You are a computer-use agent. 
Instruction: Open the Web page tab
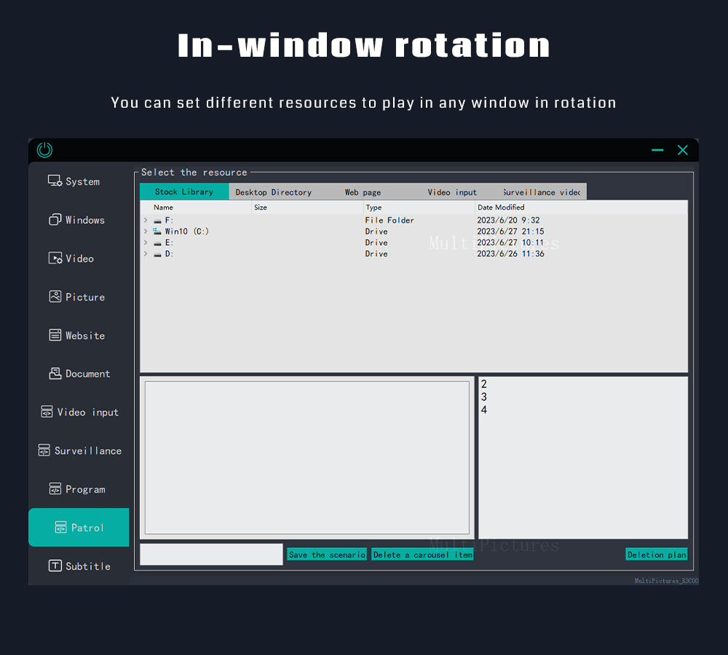[362, 191]
